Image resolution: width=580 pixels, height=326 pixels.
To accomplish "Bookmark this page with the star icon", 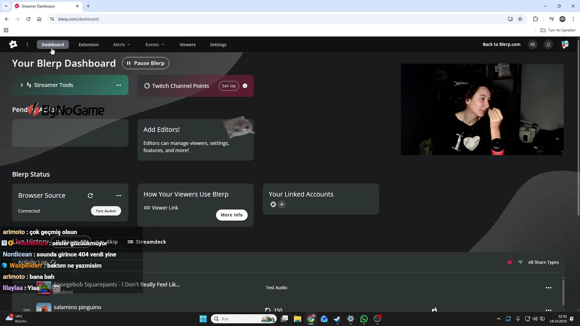I will 520,19.
